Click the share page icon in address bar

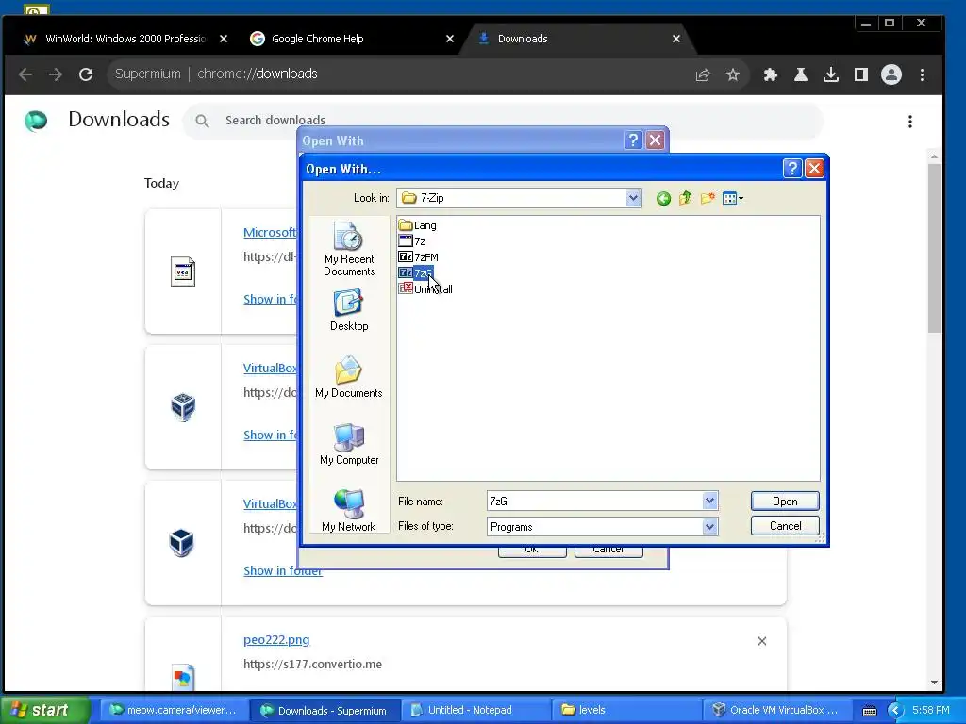702,75
